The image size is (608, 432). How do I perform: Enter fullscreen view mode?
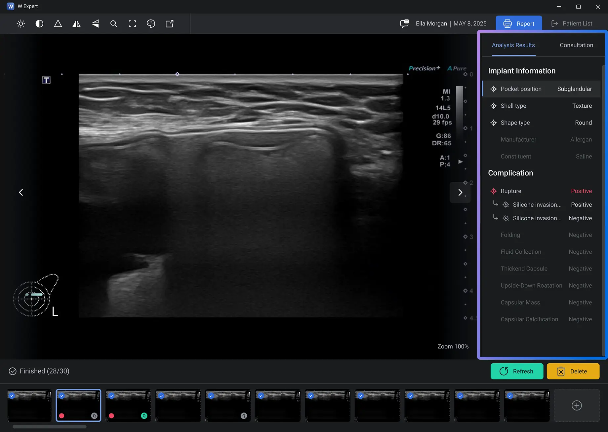pyautogui.click(x=132, y=23)
